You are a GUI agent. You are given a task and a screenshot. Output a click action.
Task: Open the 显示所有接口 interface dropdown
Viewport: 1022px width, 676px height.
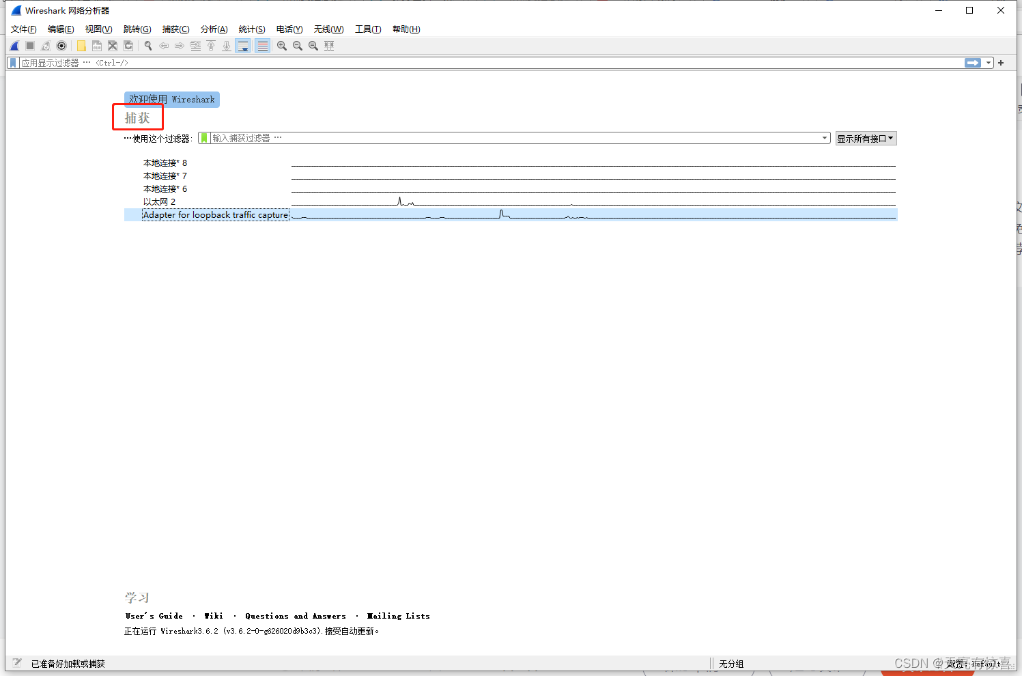pos(866,139)
